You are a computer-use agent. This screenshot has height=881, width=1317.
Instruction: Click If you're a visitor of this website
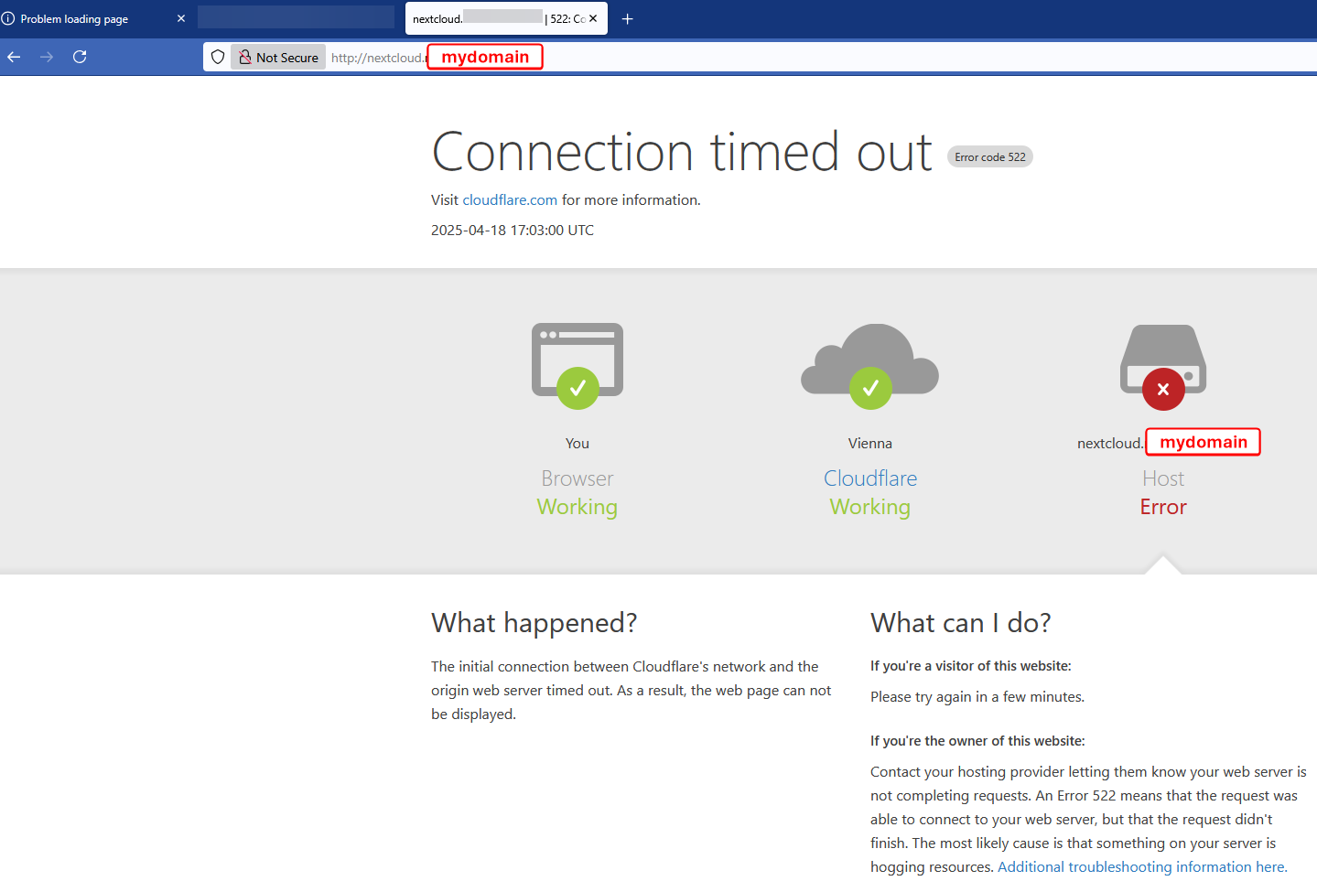click(x=971, y=666)
